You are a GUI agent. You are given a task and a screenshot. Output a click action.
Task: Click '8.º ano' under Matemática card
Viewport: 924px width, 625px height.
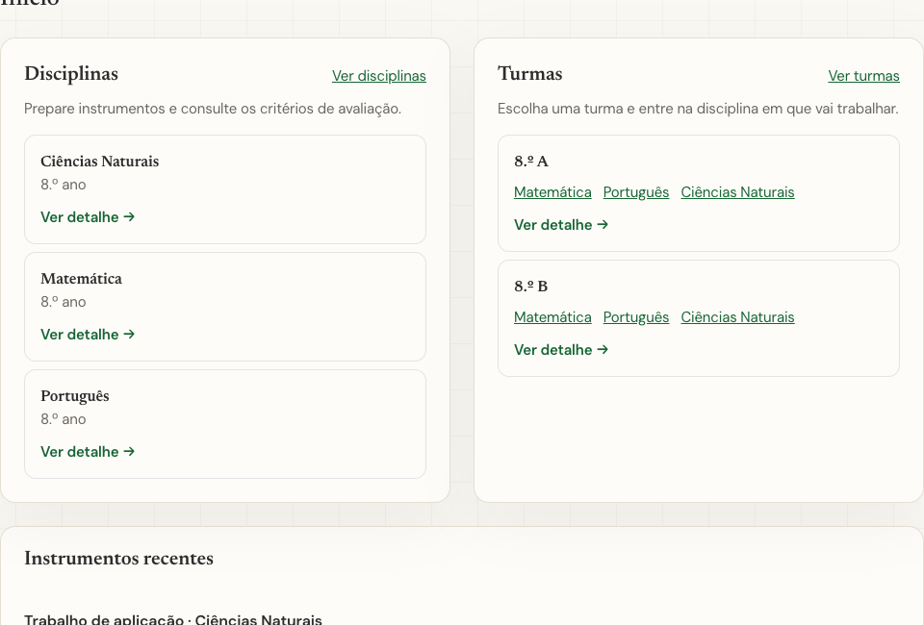point(64,302)
